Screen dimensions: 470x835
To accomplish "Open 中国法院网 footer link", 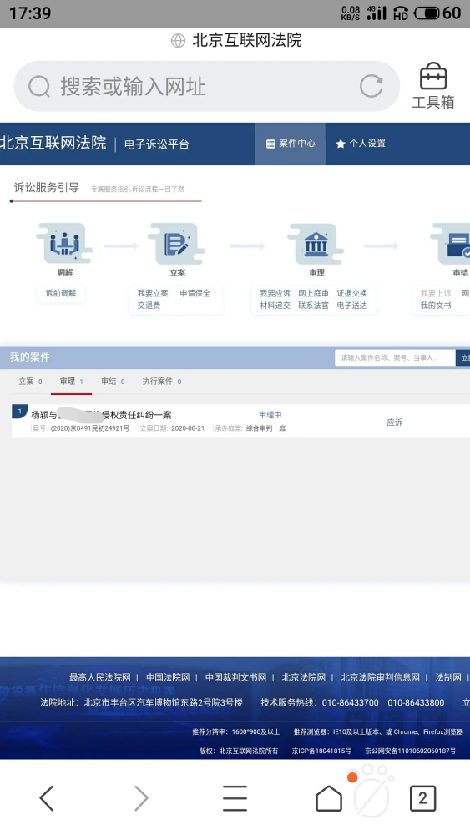I will [x=168, y=677].
